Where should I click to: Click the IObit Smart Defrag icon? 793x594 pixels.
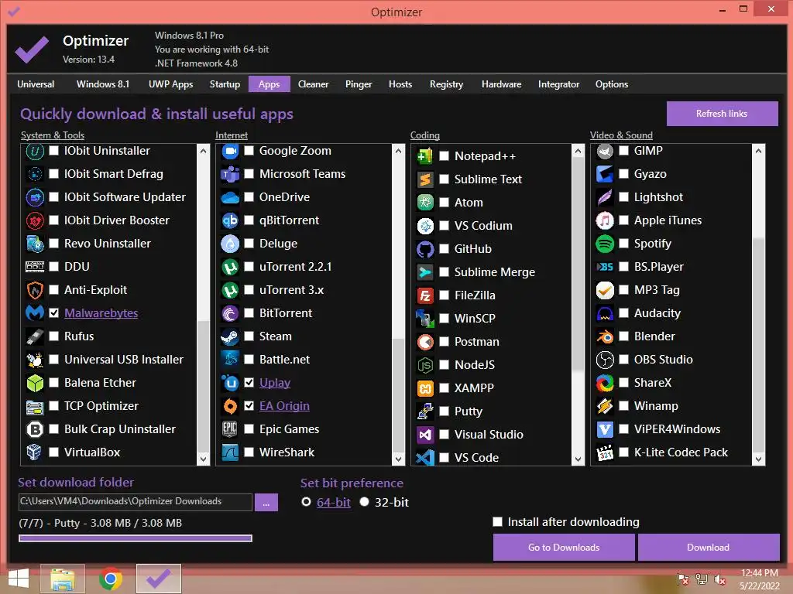click(35, 174)
